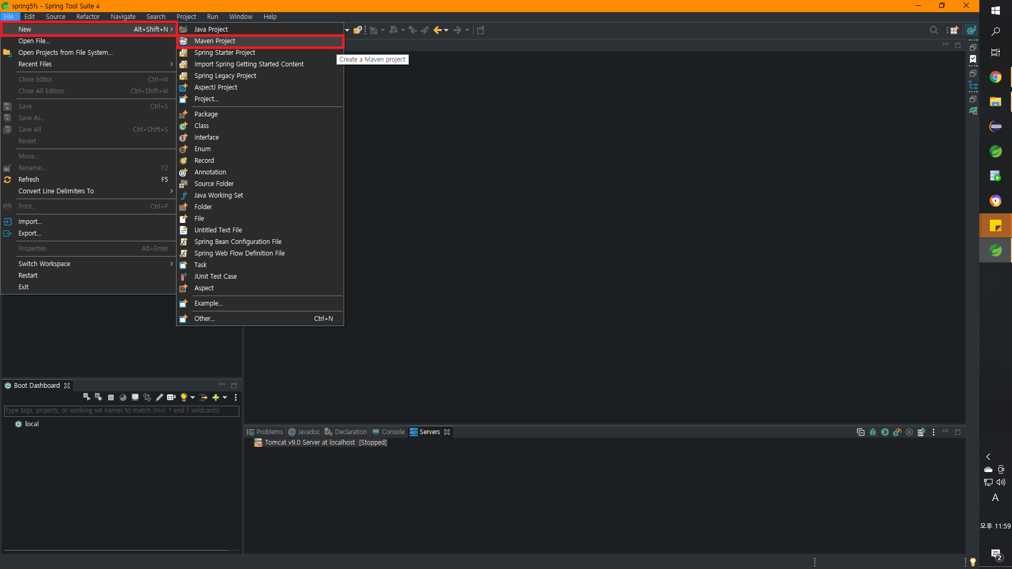The image size is (1012, 569).
Task: Toggle the stop button in Boot Dashboard toolbar
Action: [x=111, y=398]
